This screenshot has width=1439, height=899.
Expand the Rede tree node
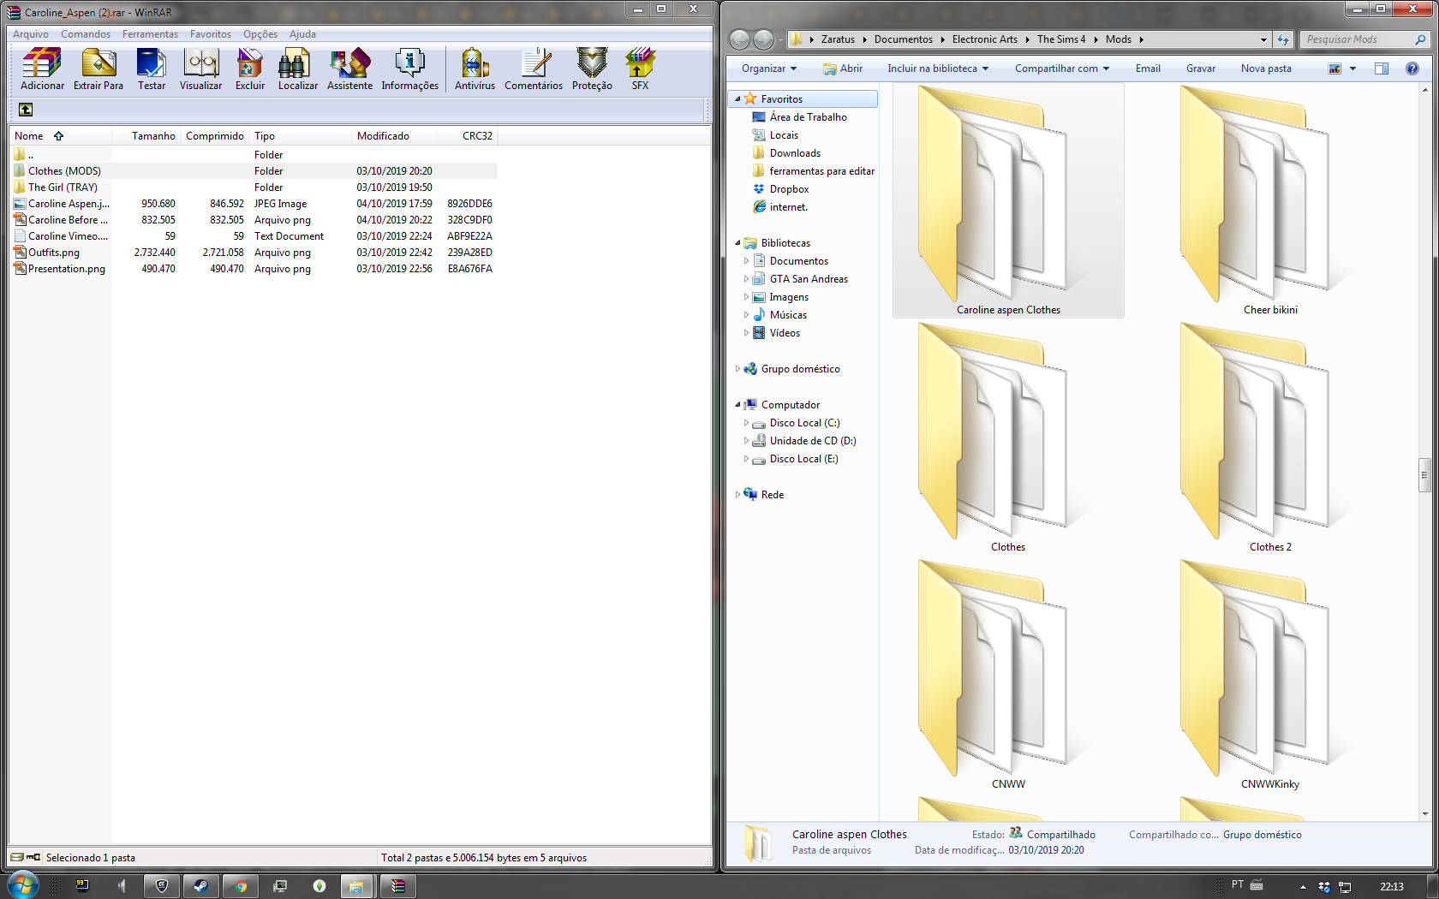point(737,495)
